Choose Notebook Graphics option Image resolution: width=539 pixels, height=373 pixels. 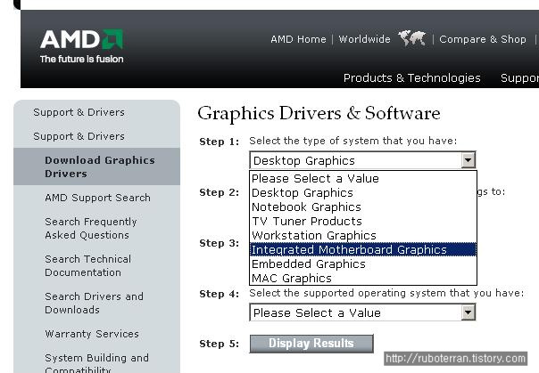(x=363, y=207)
